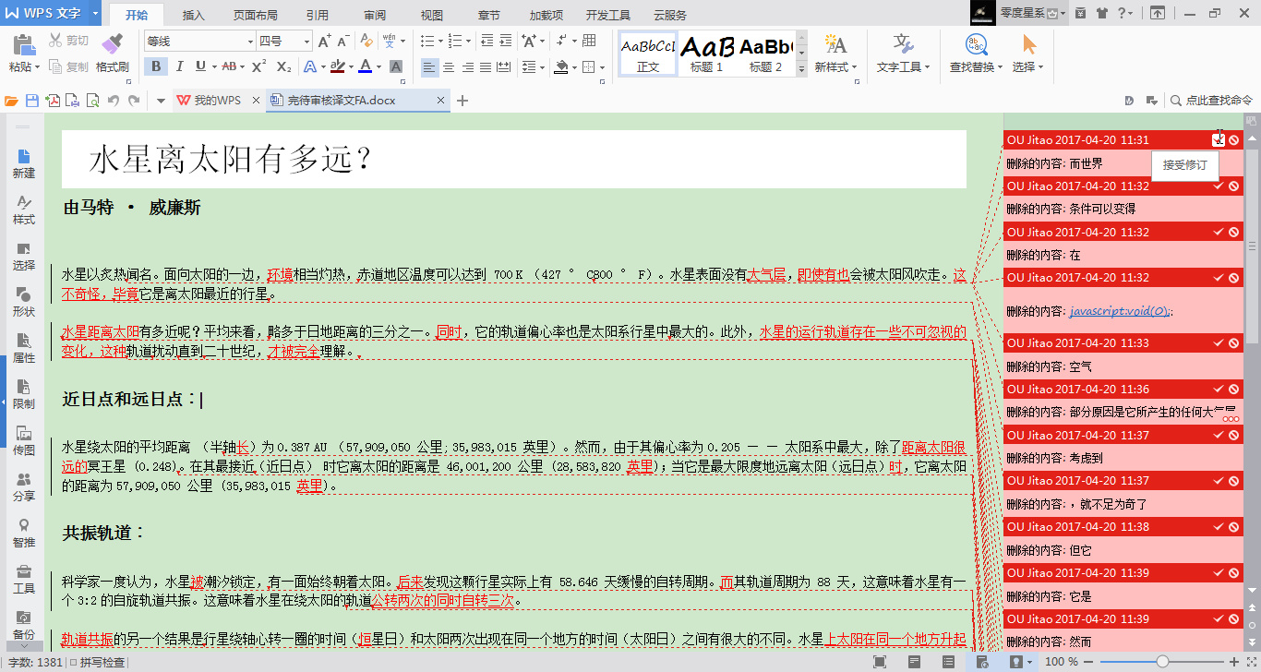Toggle the spell check (拼写检查) checkbox

coord(74,663)
